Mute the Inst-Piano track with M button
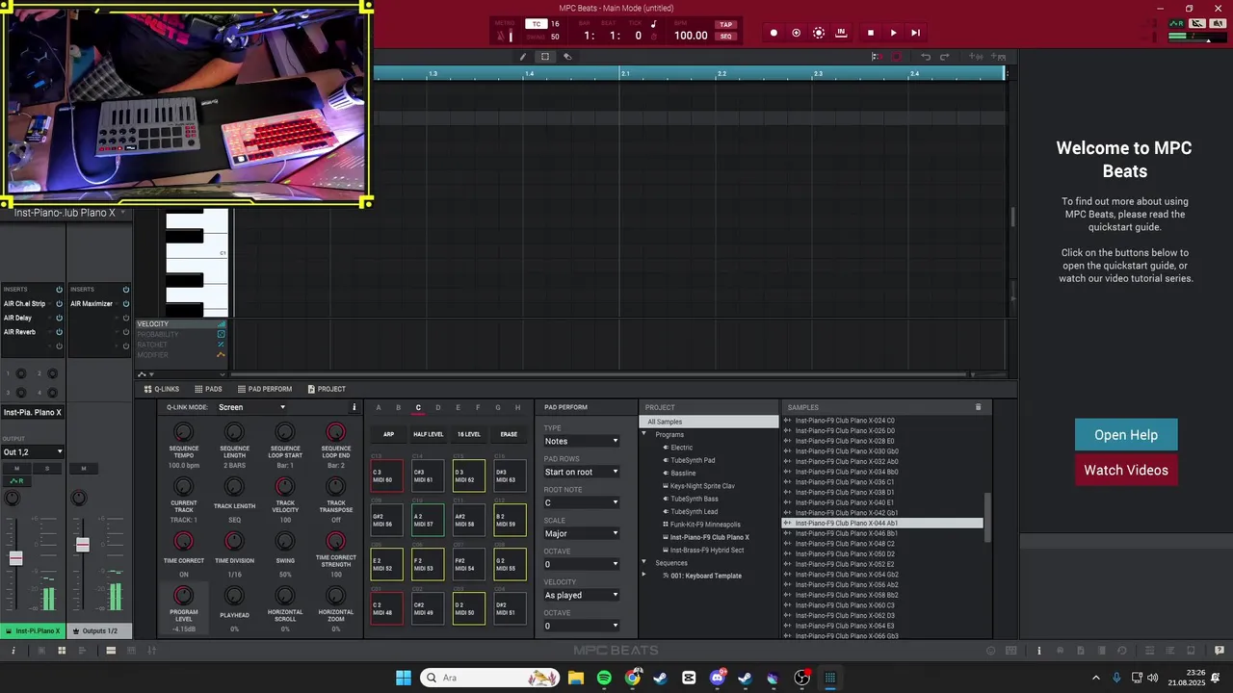1233x693 pixels. pos(16,469)
